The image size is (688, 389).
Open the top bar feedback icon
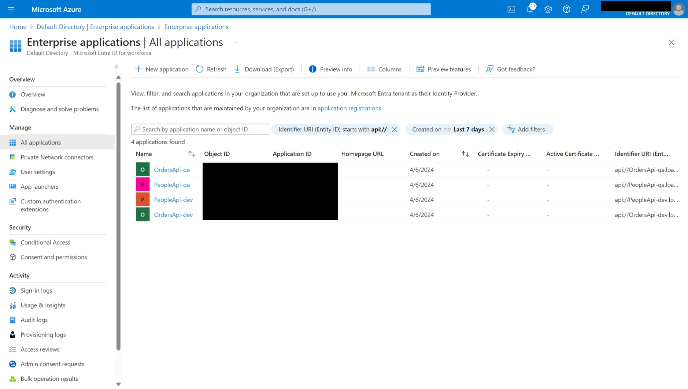(x=585, y=9)
